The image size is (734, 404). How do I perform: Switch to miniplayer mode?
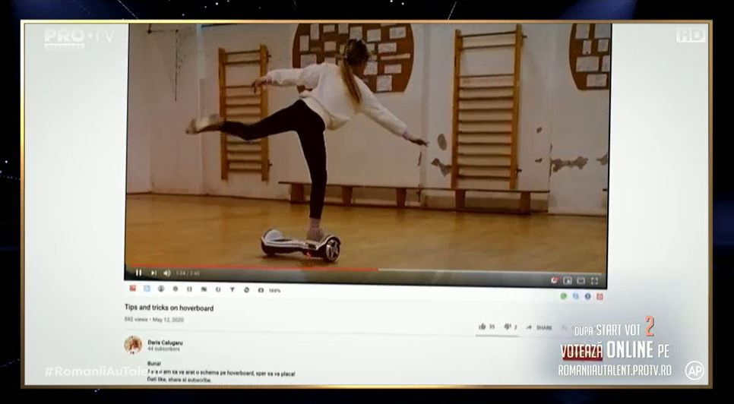point(568,281)
